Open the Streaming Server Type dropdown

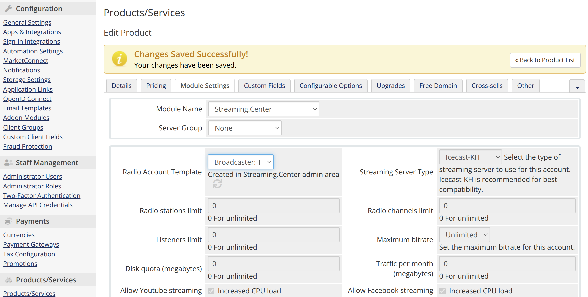coord(470,157)
